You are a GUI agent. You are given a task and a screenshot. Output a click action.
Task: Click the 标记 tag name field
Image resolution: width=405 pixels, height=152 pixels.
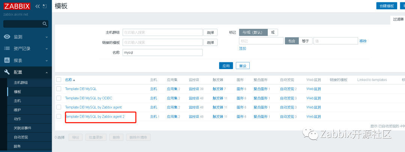click(261, 41)
